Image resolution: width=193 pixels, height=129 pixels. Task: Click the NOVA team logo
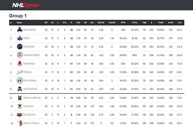point(20,38)
